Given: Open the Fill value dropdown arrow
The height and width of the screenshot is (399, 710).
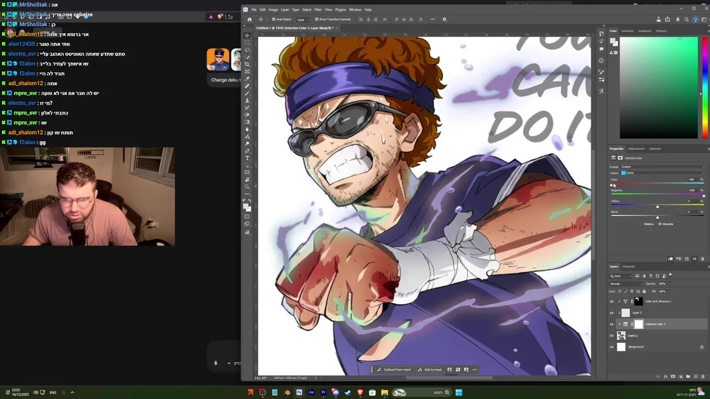Looking at the screenshot, I should tap(670, 291).
